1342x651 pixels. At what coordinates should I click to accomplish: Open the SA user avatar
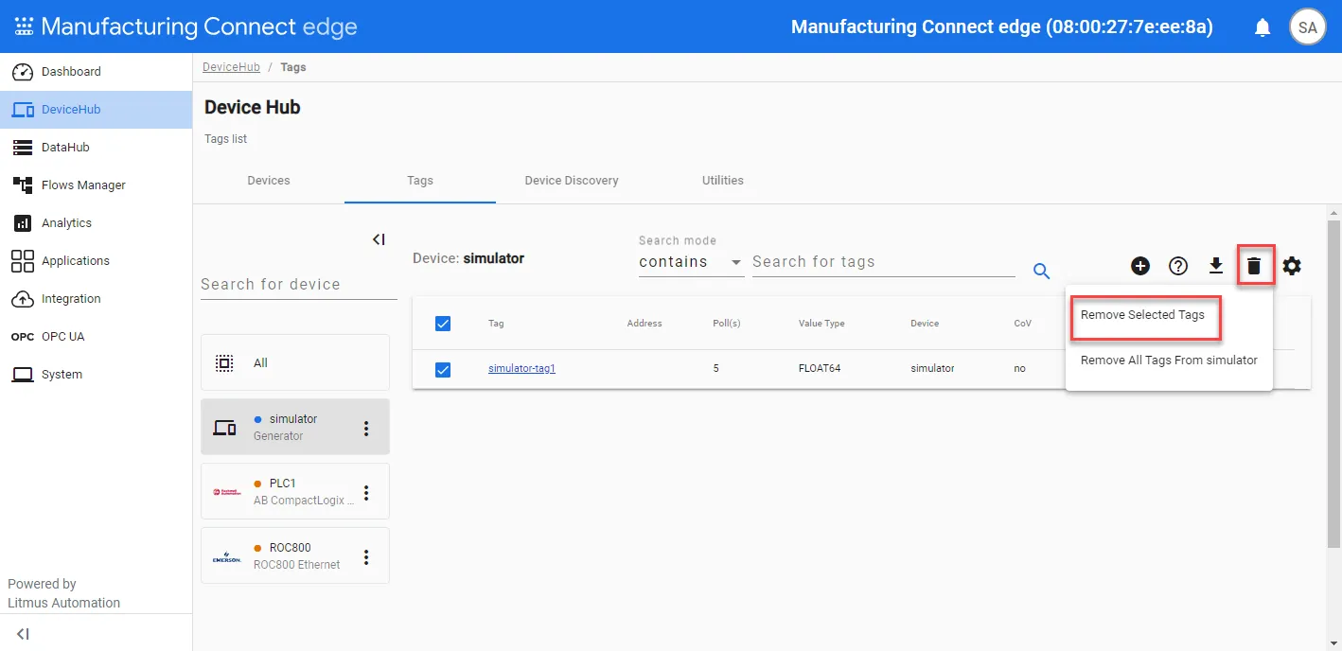1308,27
